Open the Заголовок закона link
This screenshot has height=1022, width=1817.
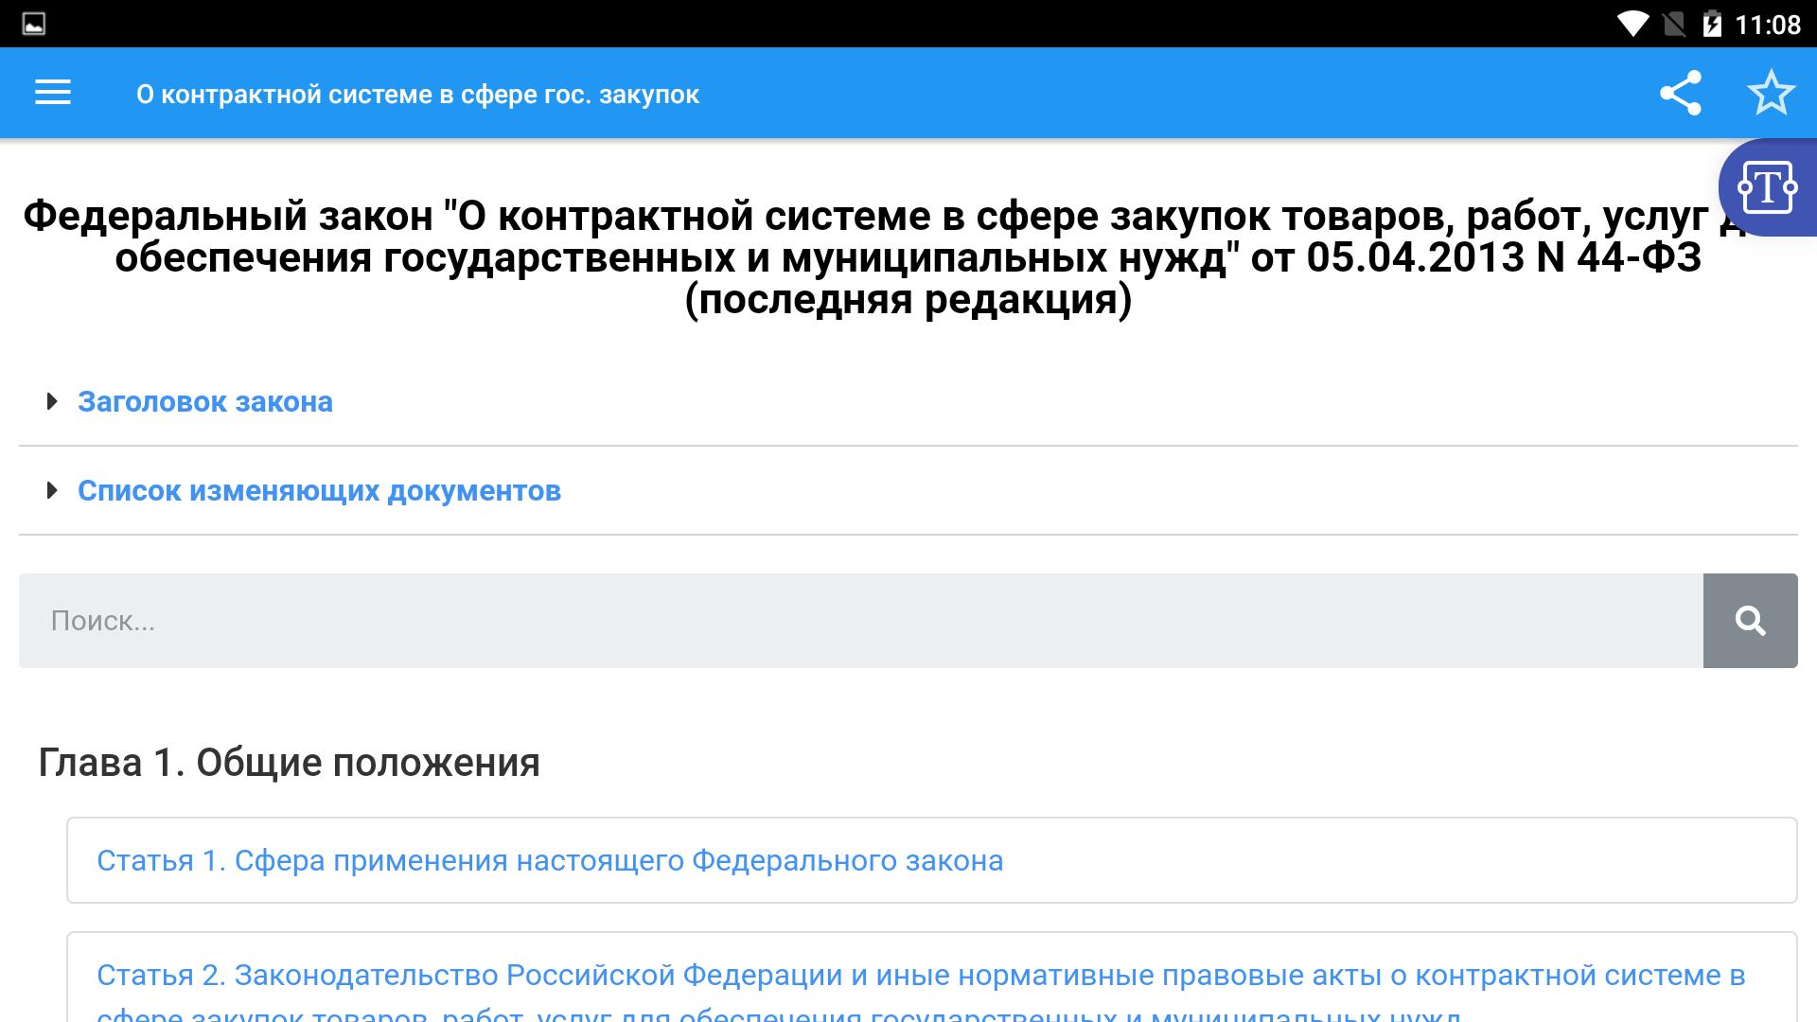pyautogui.click(x=204, y=402)
